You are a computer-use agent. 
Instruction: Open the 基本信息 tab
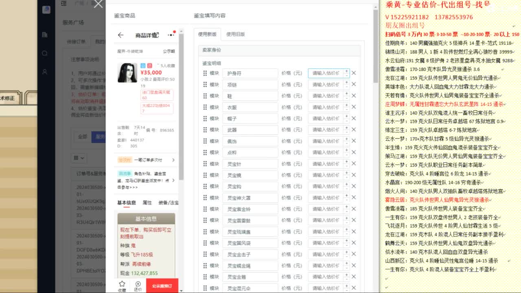[127, 203]
